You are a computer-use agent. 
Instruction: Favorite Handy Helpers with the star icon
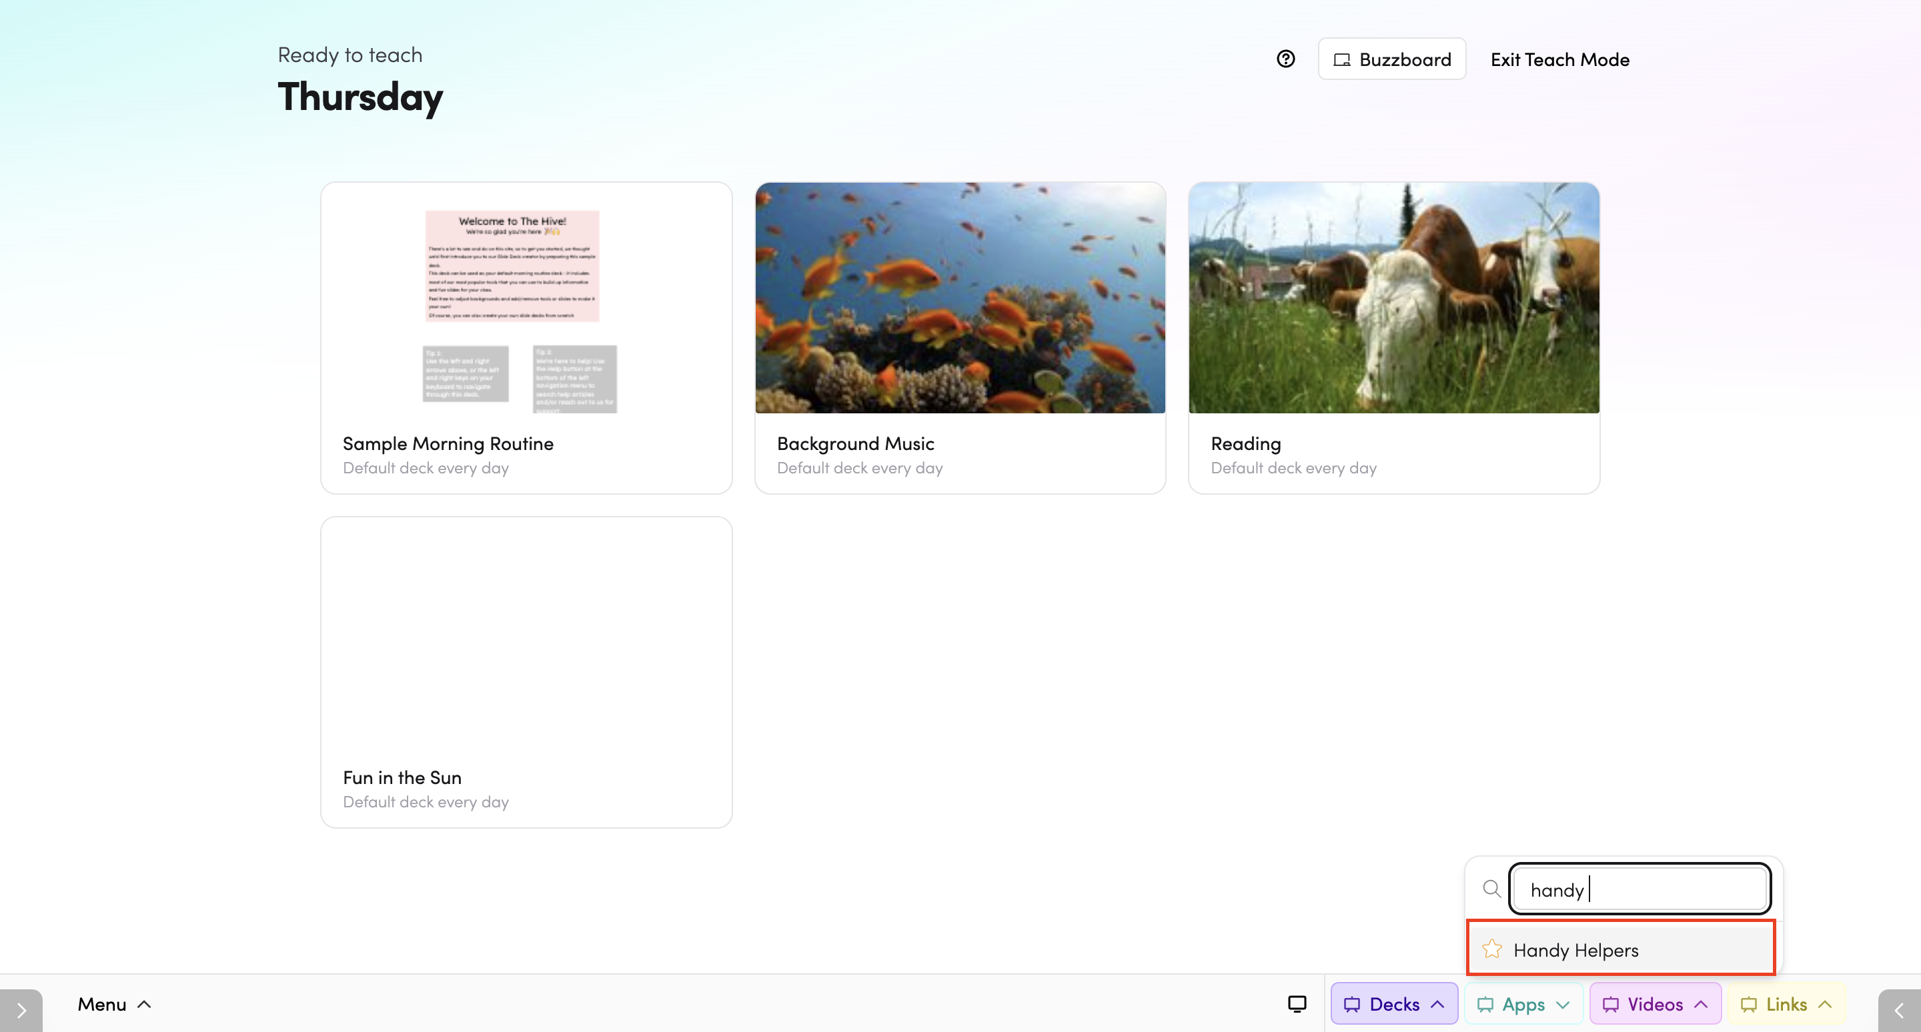(x=1491, y=949)
